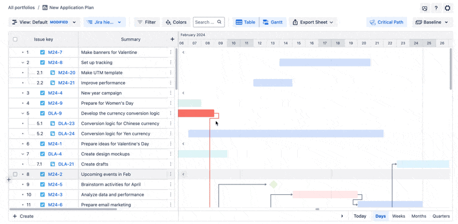
Task: Open row menu for Make UTM template
Action: coord(171,73)
